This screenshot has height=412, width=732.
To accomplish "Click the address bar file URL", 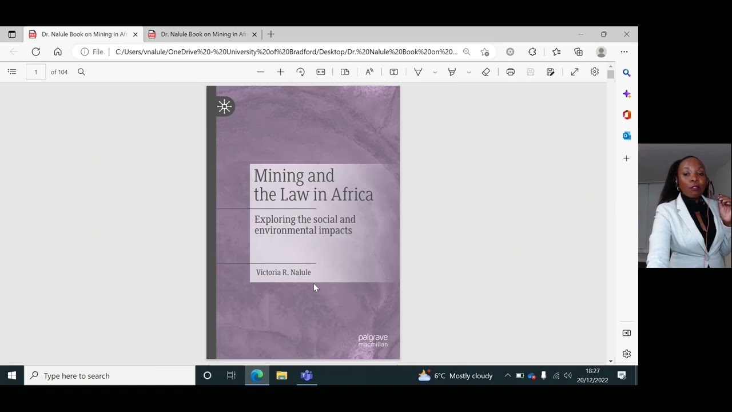I will 286,51.
